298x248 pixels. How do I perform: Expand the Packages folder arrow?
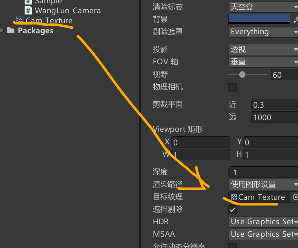coord(2,30)
